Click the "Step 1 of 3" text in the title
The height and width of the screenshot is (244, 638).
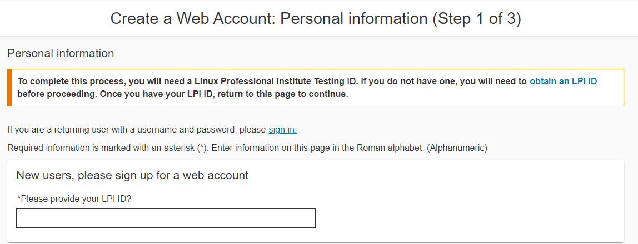pyautogui.click(x=474, y=18)
